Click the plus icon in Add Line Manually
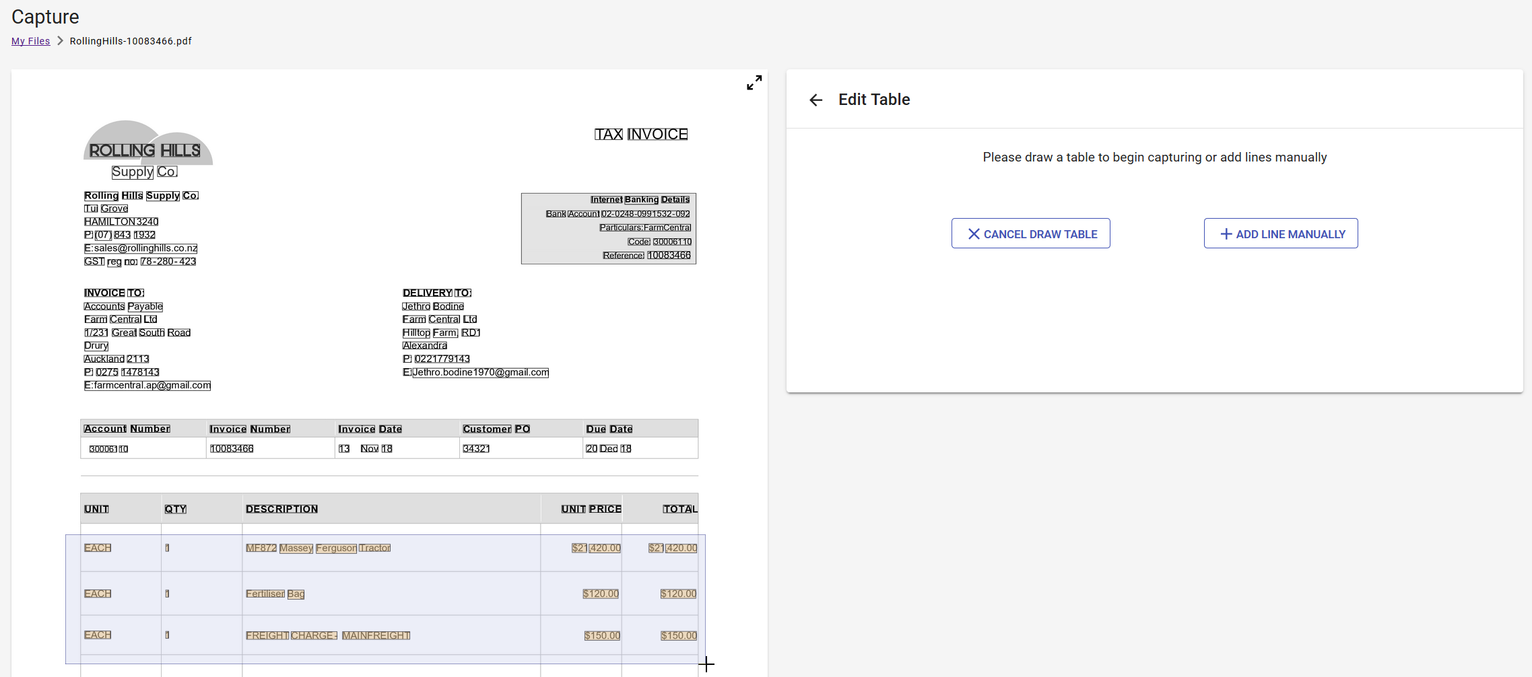1532x677 pixels. pos(1226,234)
